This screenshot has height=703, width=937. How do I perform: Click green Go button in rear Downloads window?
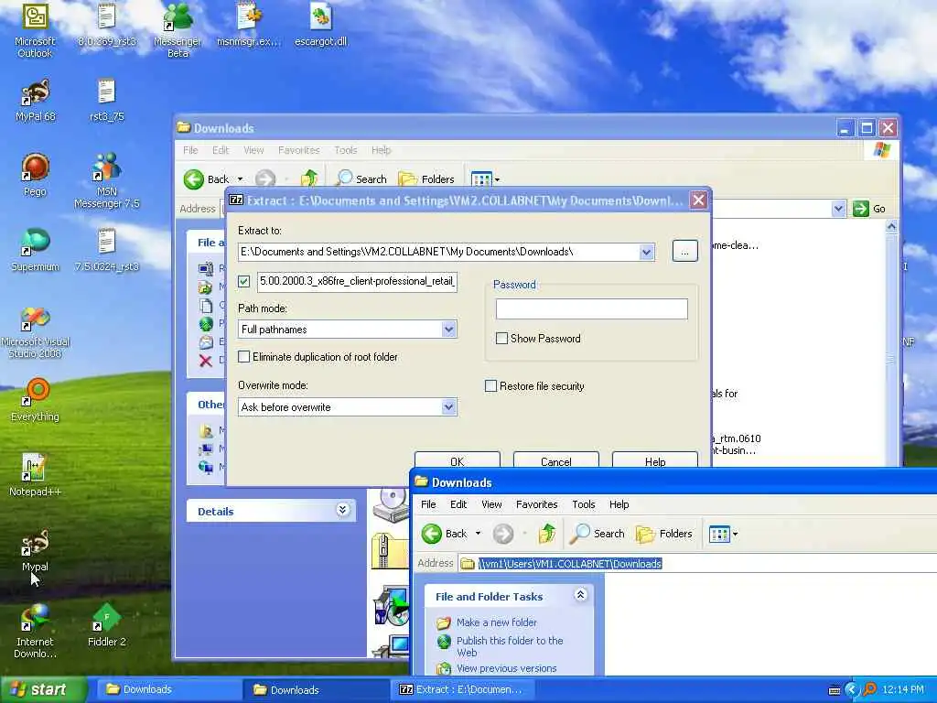click(869, 209)
